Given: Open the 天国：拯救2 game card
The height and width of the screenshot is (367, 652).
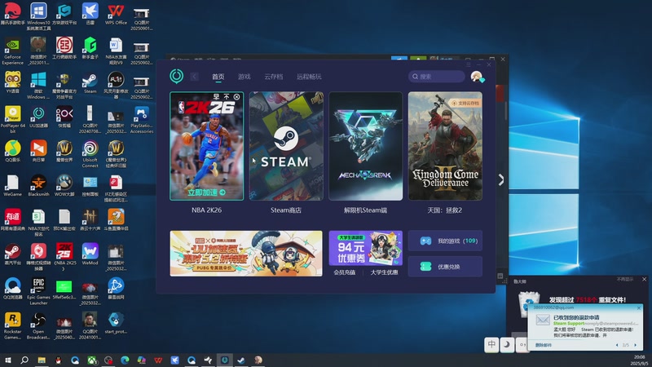Looking at the screenshot, I should [445, 146].
